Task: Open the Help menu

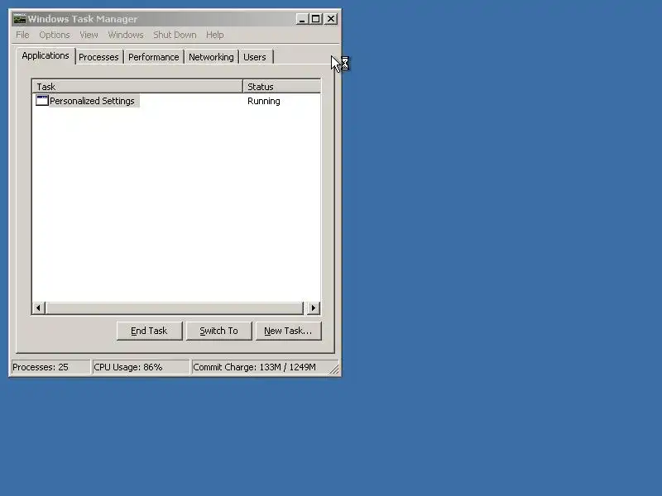Action: click(215, 35)
